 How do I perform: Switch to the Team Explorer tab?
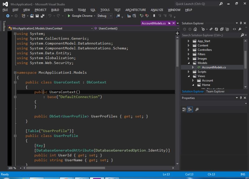click(x=215, y=91)
